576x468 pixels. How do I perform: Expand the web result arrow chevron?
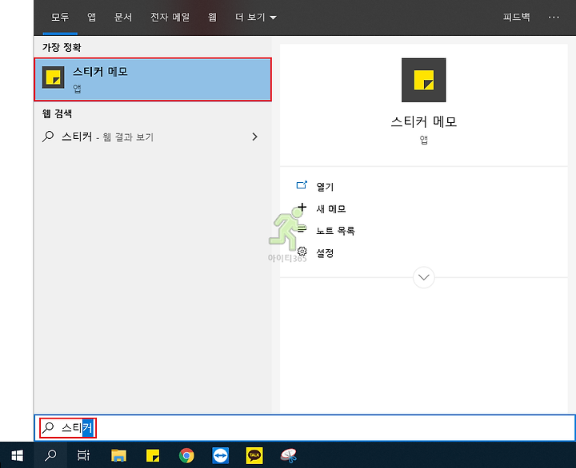click(x=255, y=137)
